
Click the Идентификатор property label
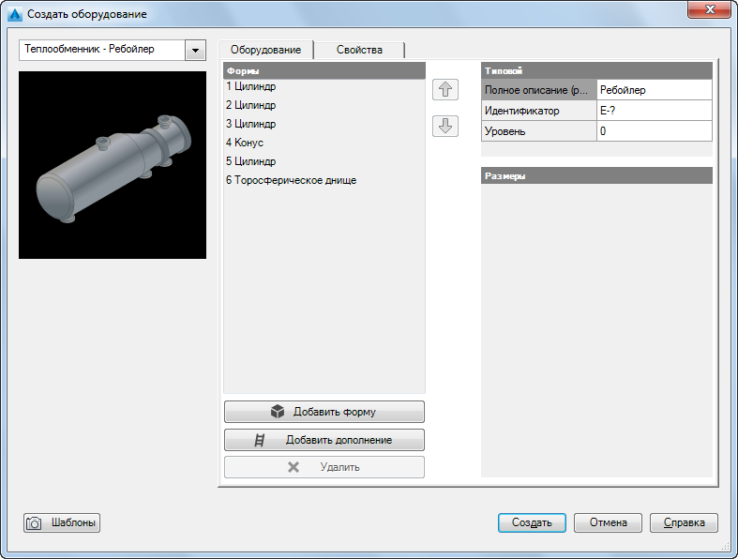coord(539,111)
